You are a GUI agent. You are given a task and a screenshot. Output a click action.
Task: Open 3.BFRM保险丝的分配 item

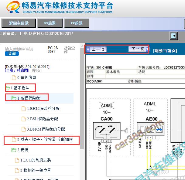coord(46,129)
